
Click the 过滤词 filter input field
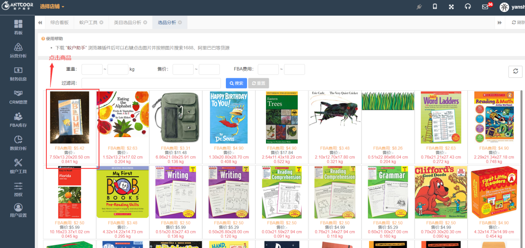[x=151, y=83]
